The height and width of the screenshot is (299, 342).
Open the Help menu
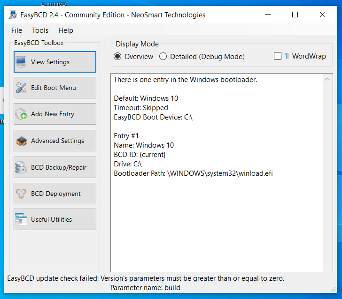pos(66,30)
